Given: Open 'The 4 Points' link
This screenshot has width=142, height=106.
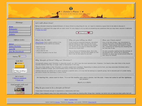Looking at the screenshot, I should coord(39,42).
